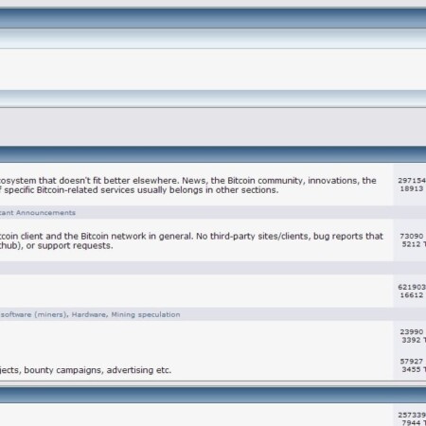Open the Hardware child board link
This screenshot has height=426, width=426.
pos(89,314)
